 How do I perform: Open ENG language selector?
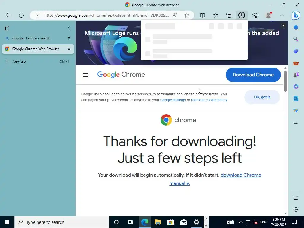pos(264,222)
